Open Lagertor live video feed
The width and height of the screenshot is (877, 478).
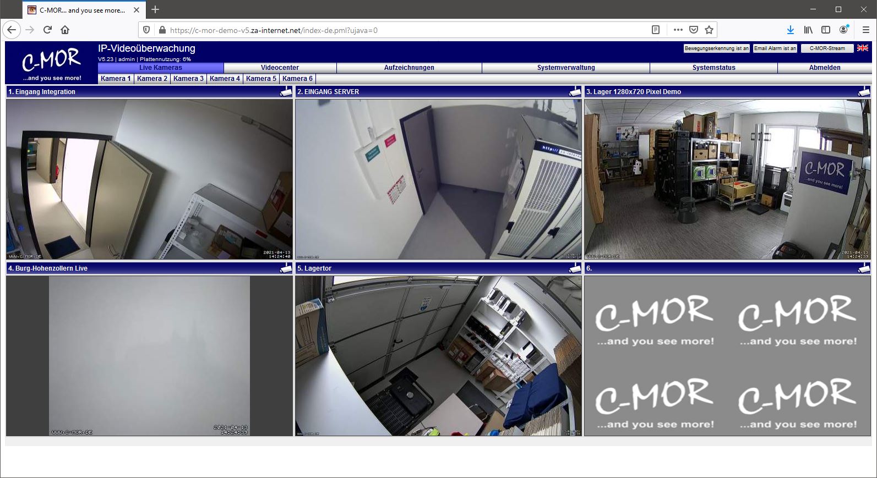tap(438, 356)
